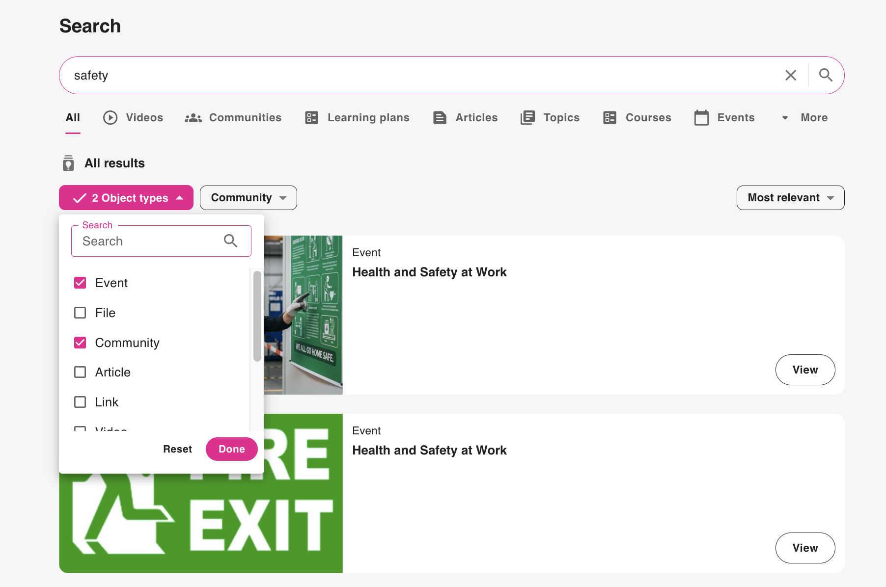Switch to the Courses tab
This screenshot has height=587, width=886.
point(637,118)
